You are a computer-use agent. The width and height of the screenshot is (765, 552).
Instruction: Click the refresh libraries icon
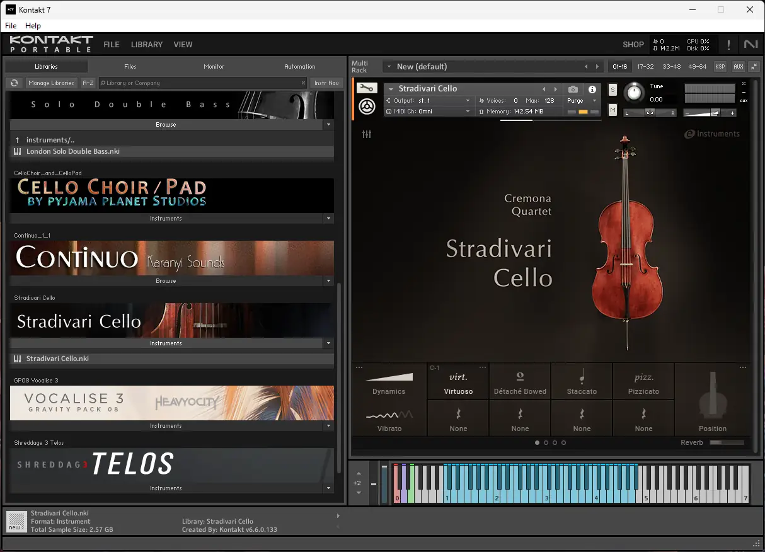click(14, 83)
